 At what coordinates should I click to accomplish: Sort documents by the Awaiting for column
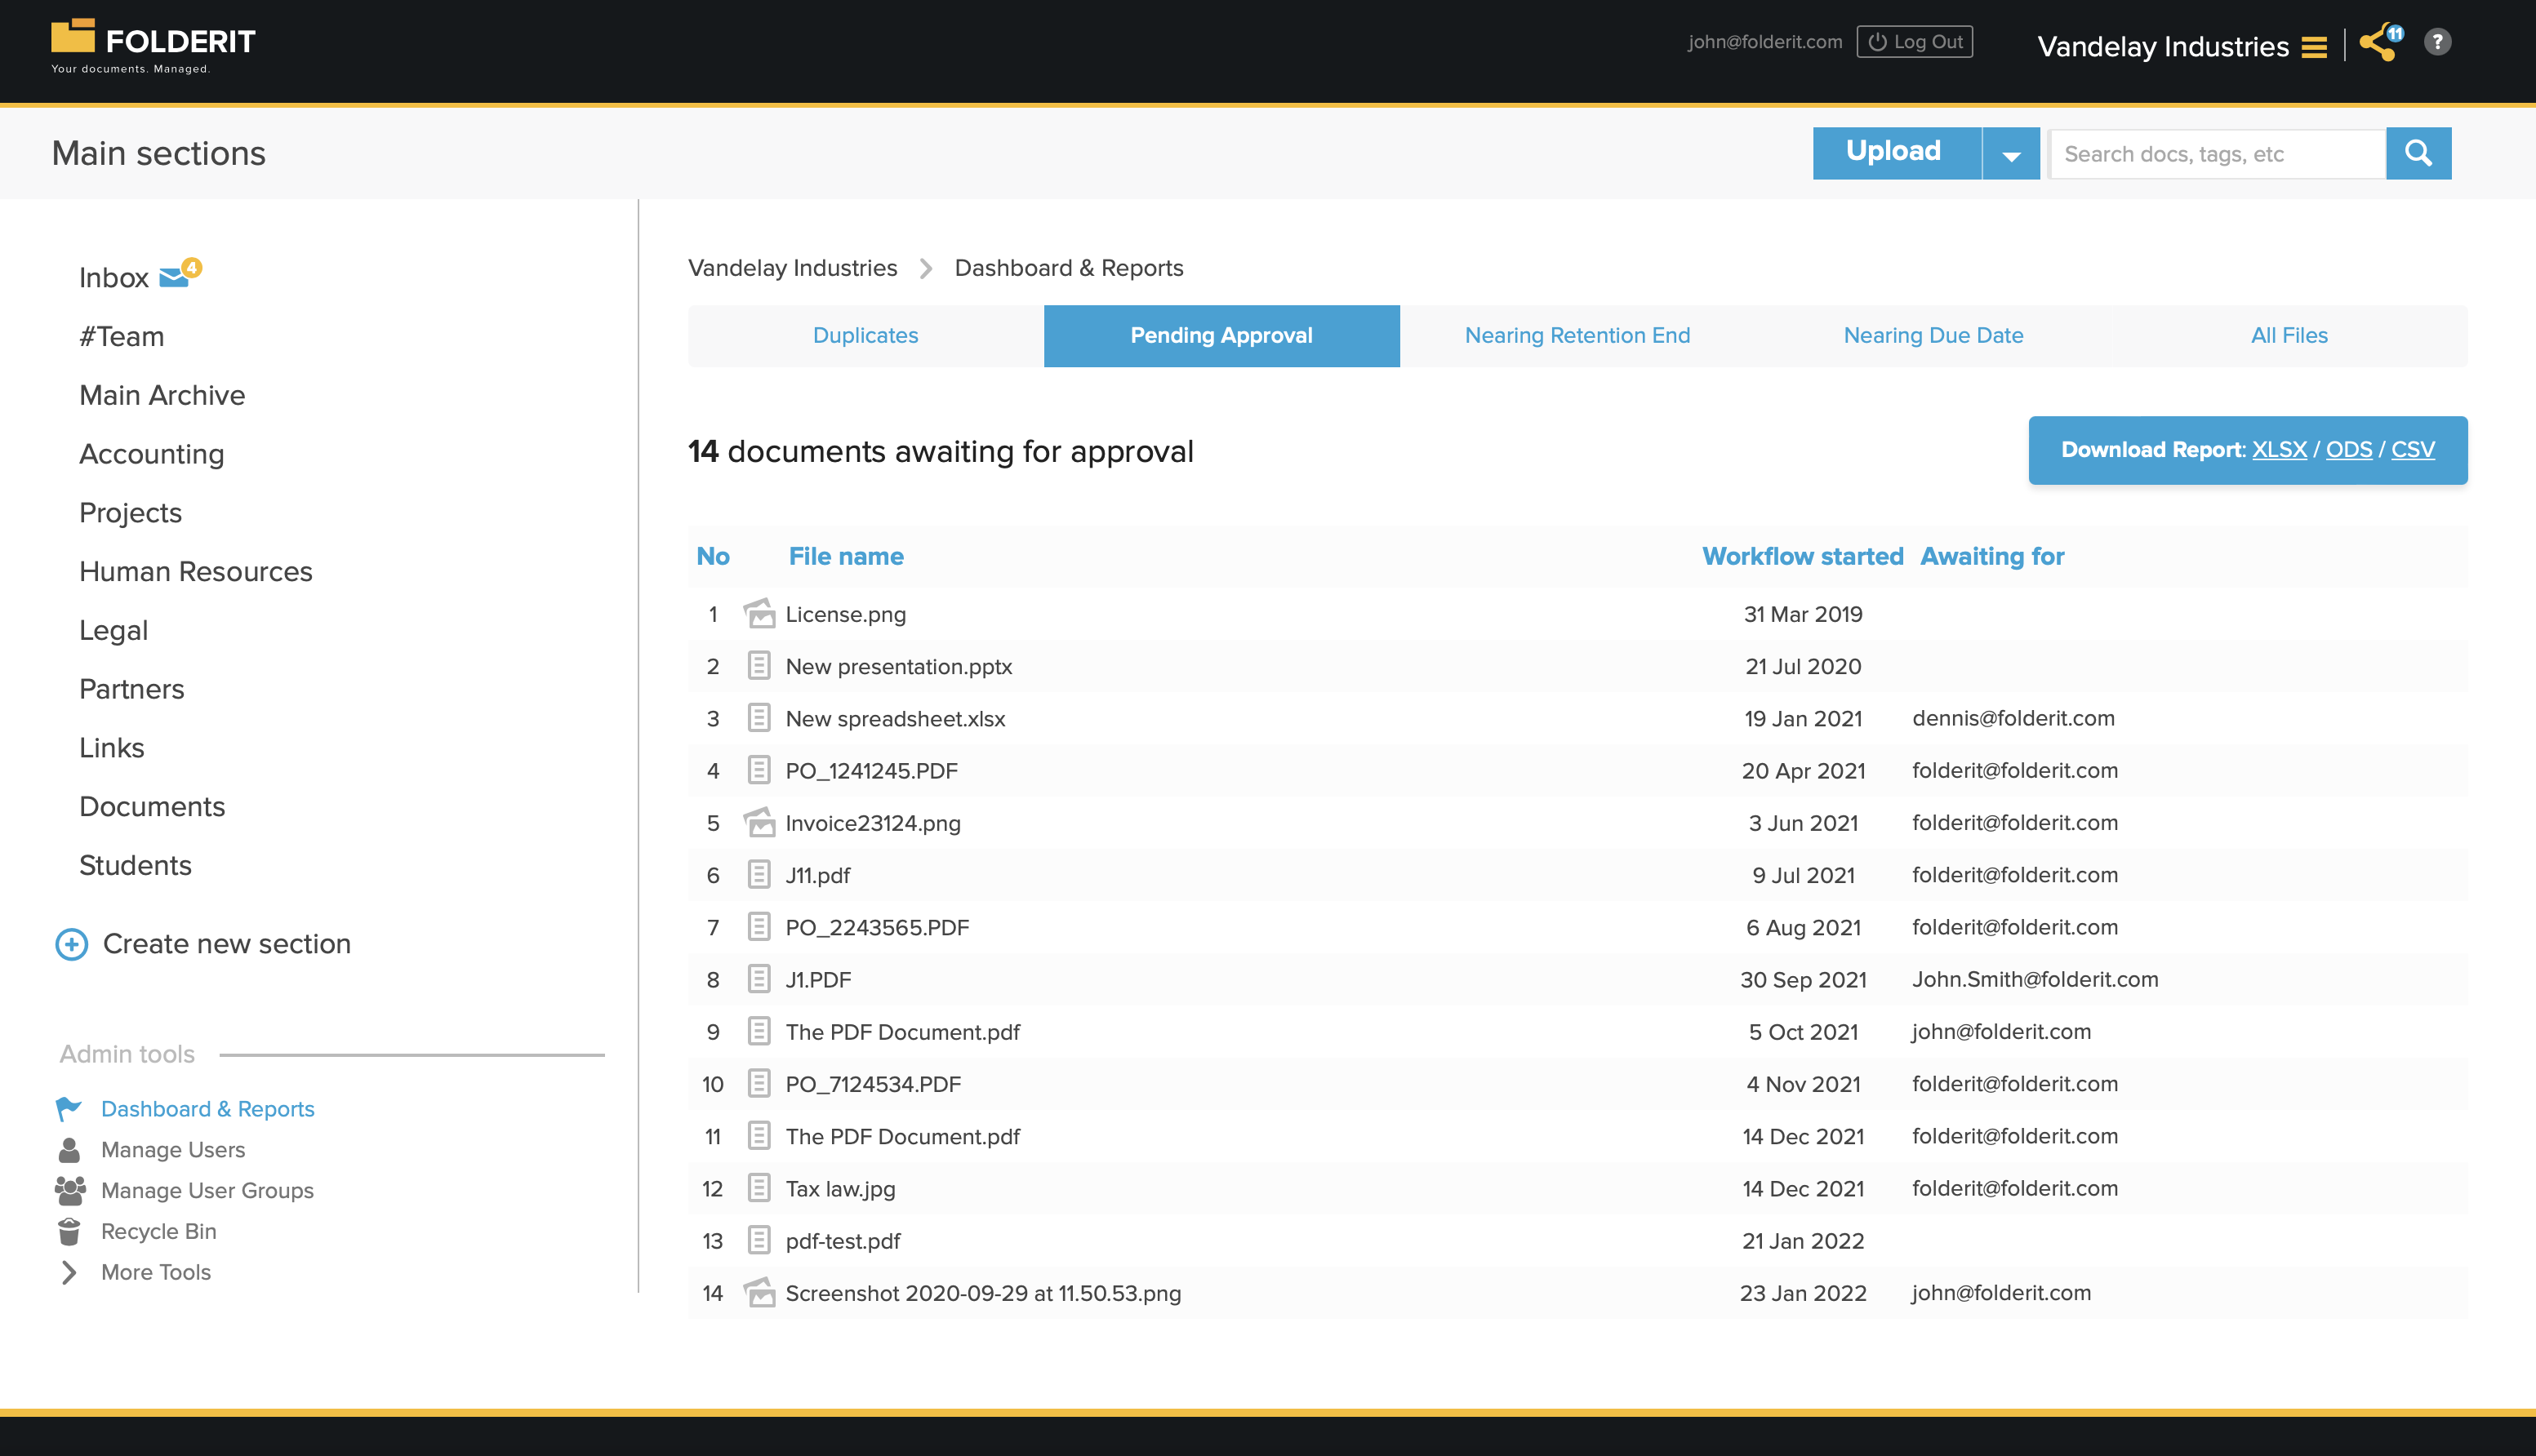[x=1991, y=556]
